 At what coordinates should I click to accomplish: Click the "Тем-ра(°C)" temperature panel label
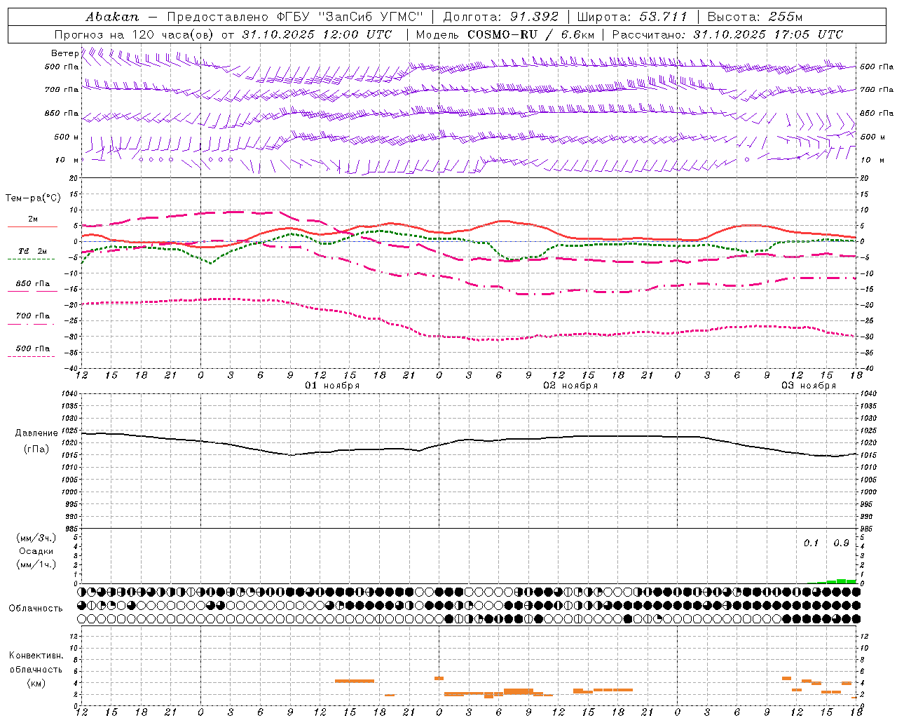(x=33, y=198)
